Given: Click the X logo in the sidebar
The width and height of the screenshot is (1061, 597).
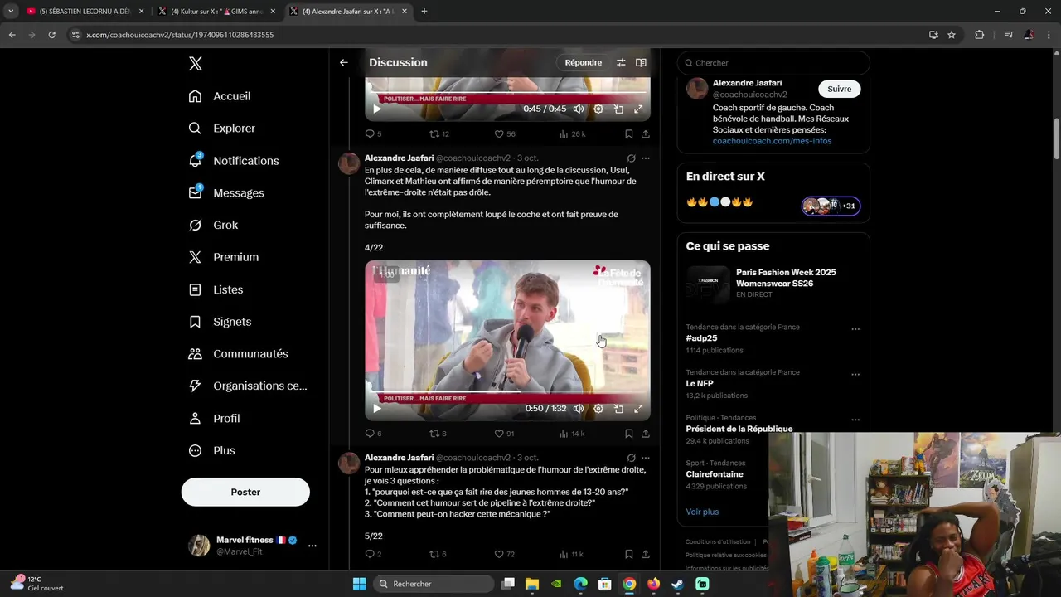Looking at the screenshot, I should tap(195, 64).
